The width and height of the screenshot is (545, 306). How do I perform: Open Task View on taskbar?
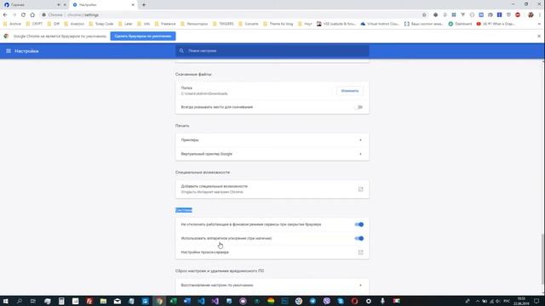(x=33, y=301)
